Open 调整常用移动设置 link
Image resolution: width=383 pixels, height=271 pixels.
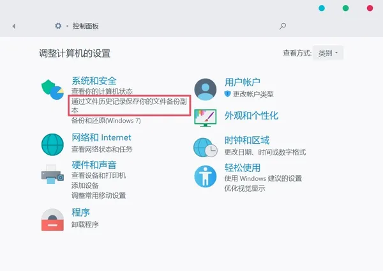(x=98, y=196)
